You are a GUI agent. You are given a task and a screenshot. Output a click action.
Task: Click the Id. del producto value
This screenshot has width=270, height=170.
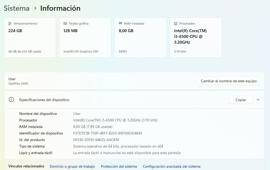coord(96,140)
